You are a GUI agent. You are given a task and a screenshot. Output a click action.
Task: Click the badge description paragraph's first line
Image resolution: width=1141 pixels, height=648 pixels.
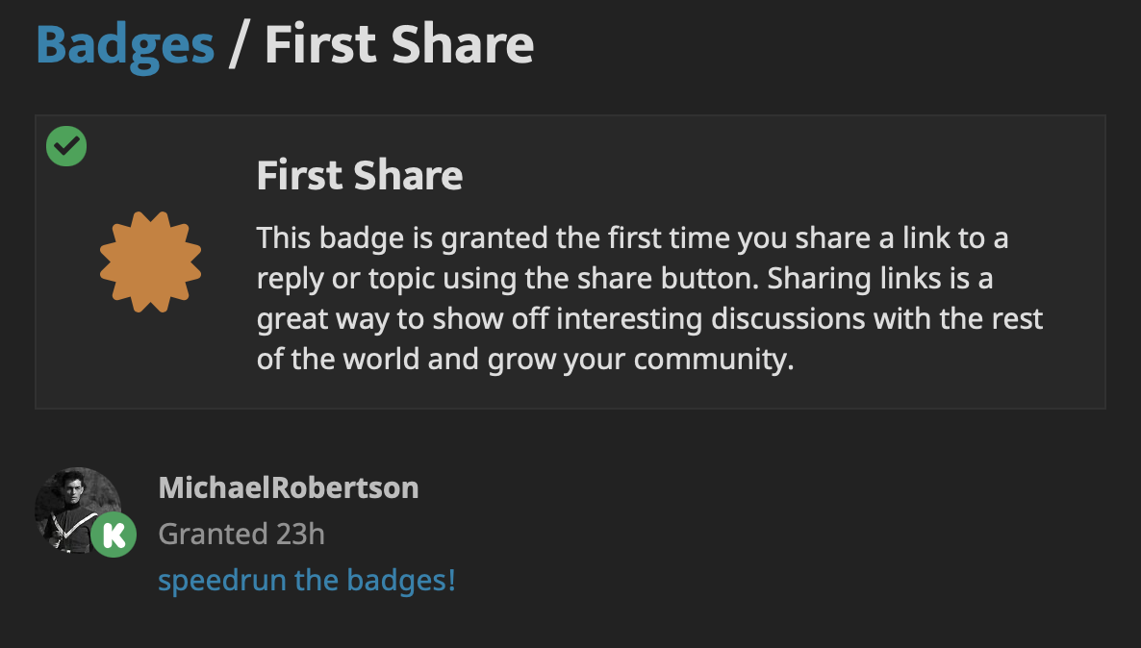(632, 237)
